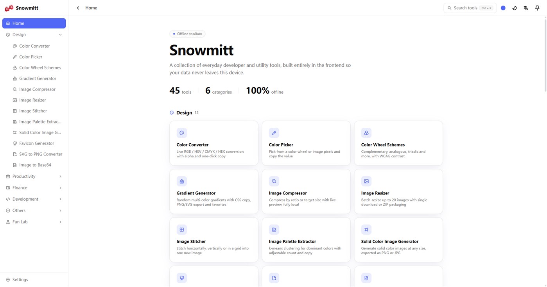Image resolution: width=547 pixels, height=287 pixels.
Task: Click the Productivity briefcase icon
Action: (x=8, y=176)
